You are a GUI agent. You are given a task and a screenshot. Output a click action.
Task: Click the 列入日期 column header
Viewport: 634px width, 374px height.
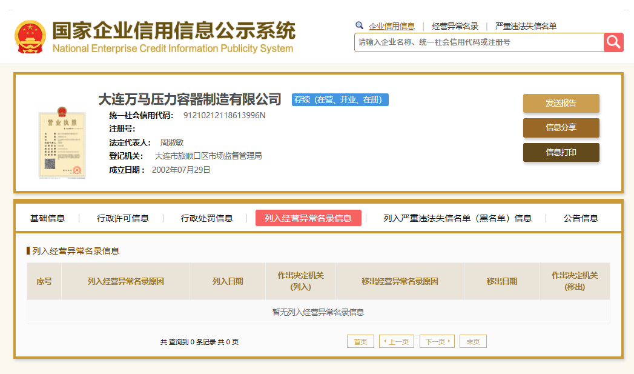[228, 281]
